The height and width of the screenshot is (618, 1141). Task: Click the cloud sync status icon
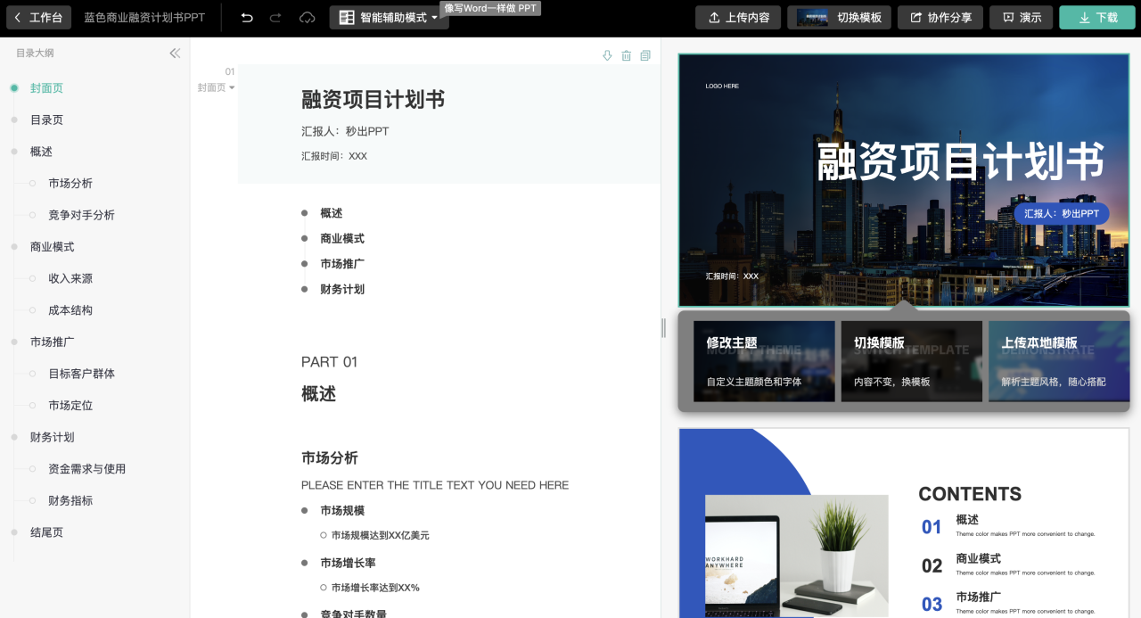point(308,18)
